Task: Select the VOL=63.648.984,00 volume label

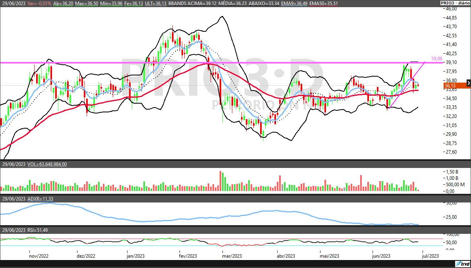Action: click(x=47, y=164)
